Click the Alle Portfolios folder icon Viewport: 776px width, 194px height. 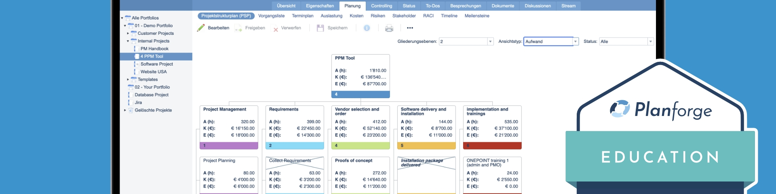128,18
